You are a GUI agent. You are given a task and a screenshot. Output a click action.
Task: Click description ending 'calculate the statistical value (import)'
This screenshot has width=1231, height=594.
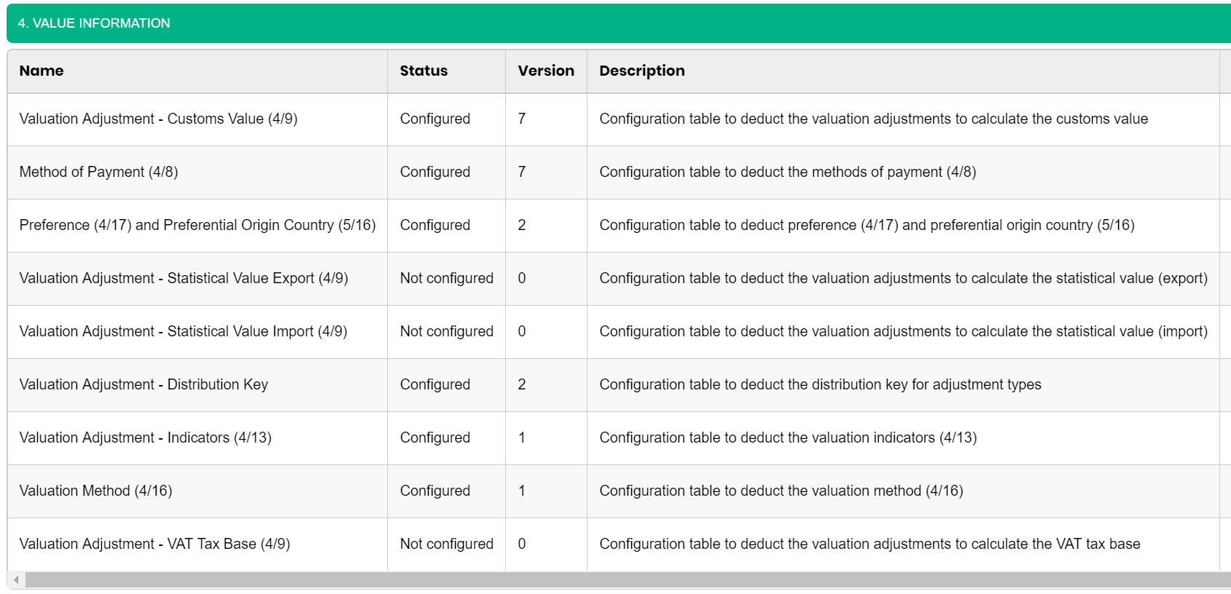[903, 331]
